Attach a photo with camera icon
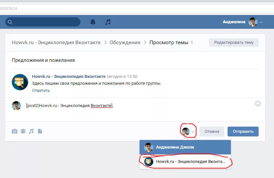This screenshot has height=178, width=274. pos(14,131)
